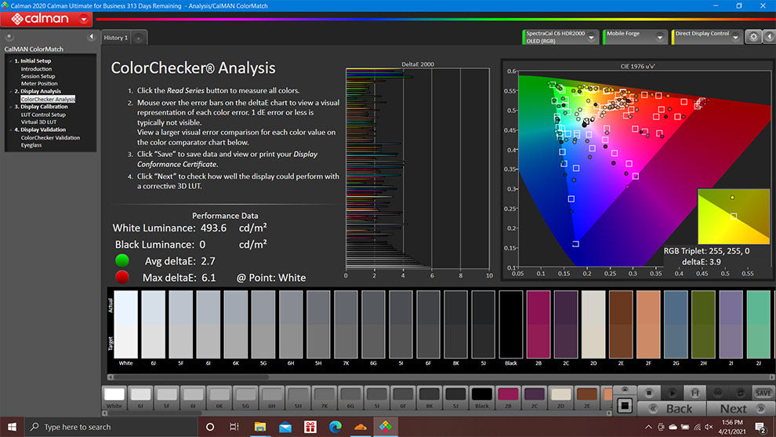Click the H hold icon button

coord(694,392)
